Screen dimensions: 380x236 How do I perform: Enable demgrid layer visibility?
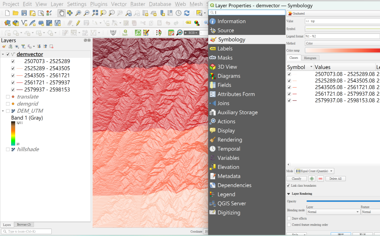8,104
